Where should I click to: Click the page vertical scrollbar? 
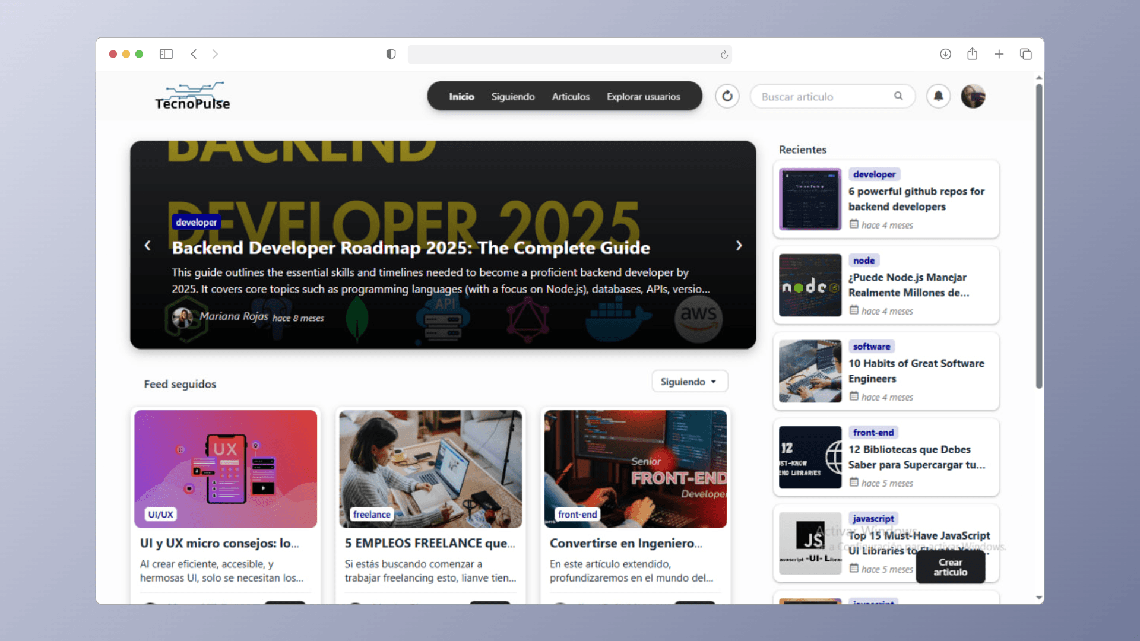[1039, 236]
